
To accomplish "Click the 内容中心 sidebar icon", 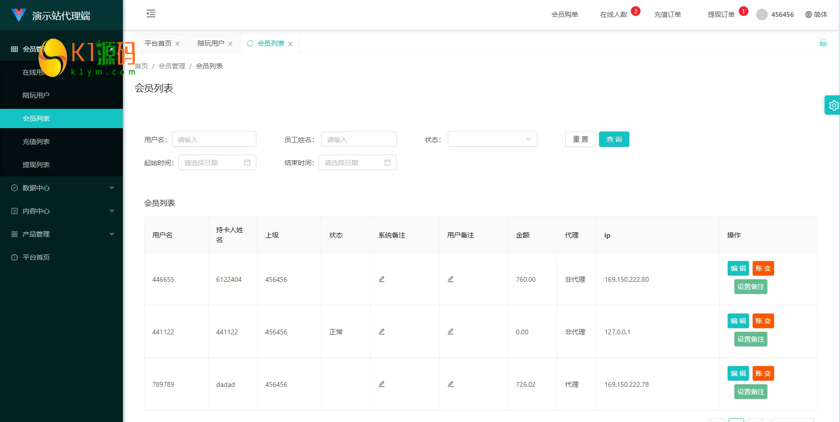I will tap(14, 211).
